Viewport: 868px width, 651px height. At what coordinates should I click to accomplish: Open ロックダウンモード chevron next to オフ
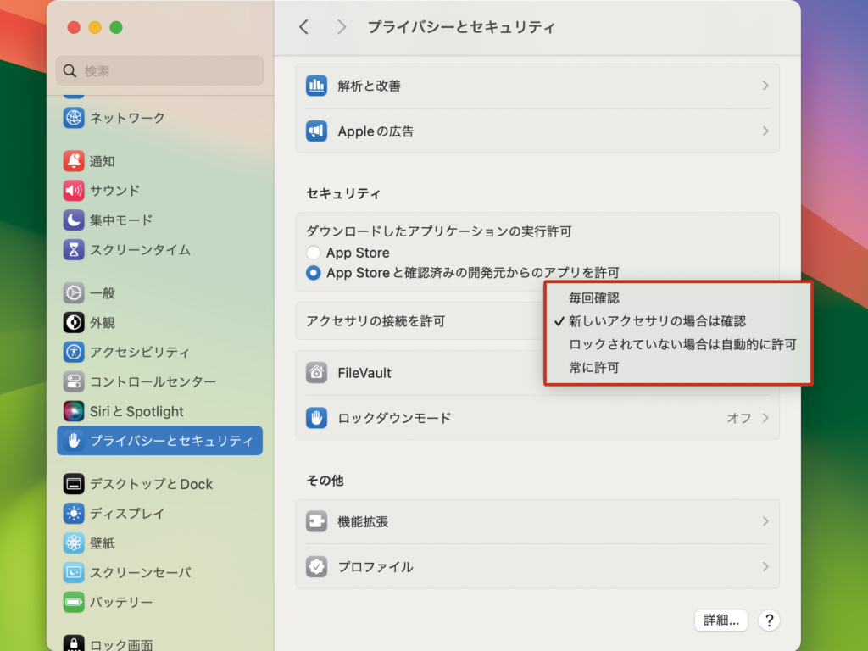click(x=765, y=418)
